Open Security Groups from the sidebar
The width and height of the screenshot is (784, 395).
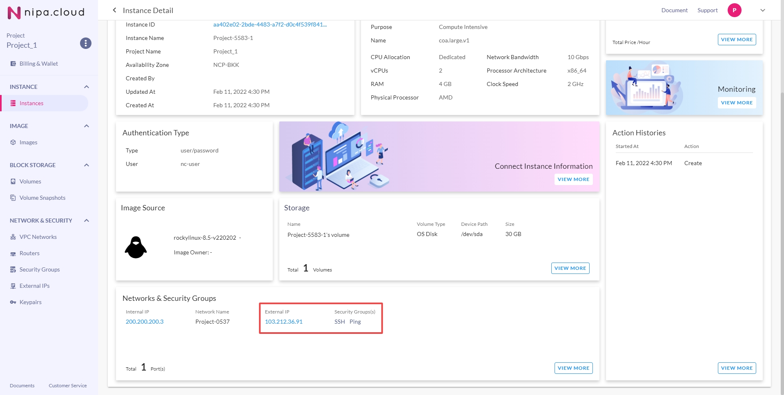[x=40, y=269]
